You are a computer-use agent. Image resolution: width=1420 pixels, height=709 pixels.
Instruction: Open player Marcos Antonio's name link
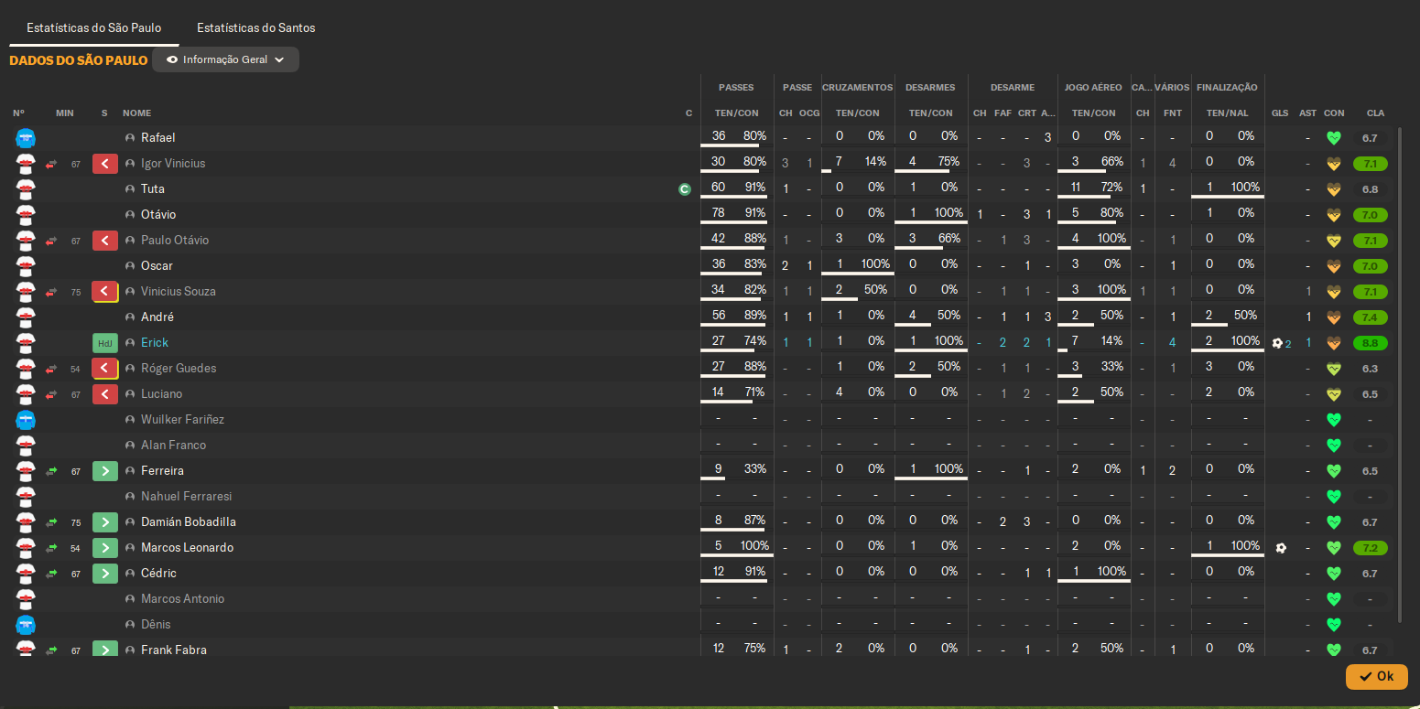[182, 599]
